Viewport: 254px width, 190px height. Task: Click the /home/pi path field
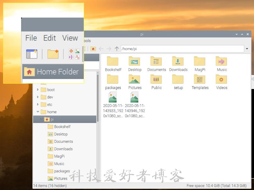[x=183, y=49]
